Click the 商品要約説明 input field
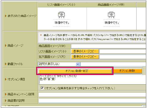This screenshot has width=147, height=108. tap(92, 101)
